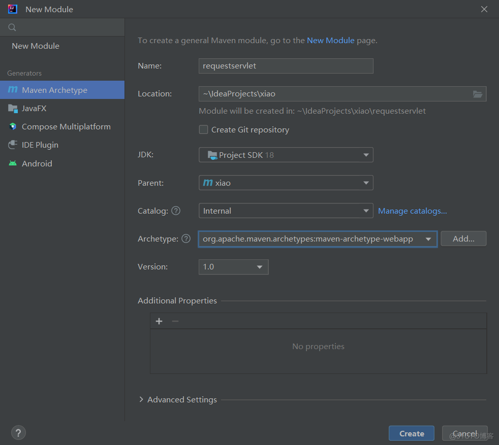Open the Manage catalogs link
This screenshot has width=499, height=445.
tap(412, 211)
